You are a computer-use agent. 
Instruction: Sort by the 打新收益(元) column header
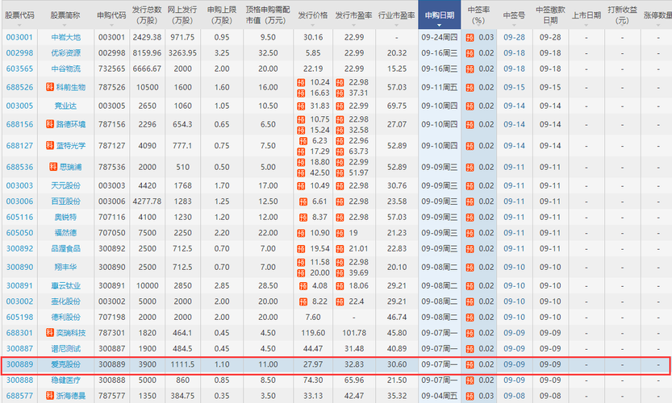point(622,15)
